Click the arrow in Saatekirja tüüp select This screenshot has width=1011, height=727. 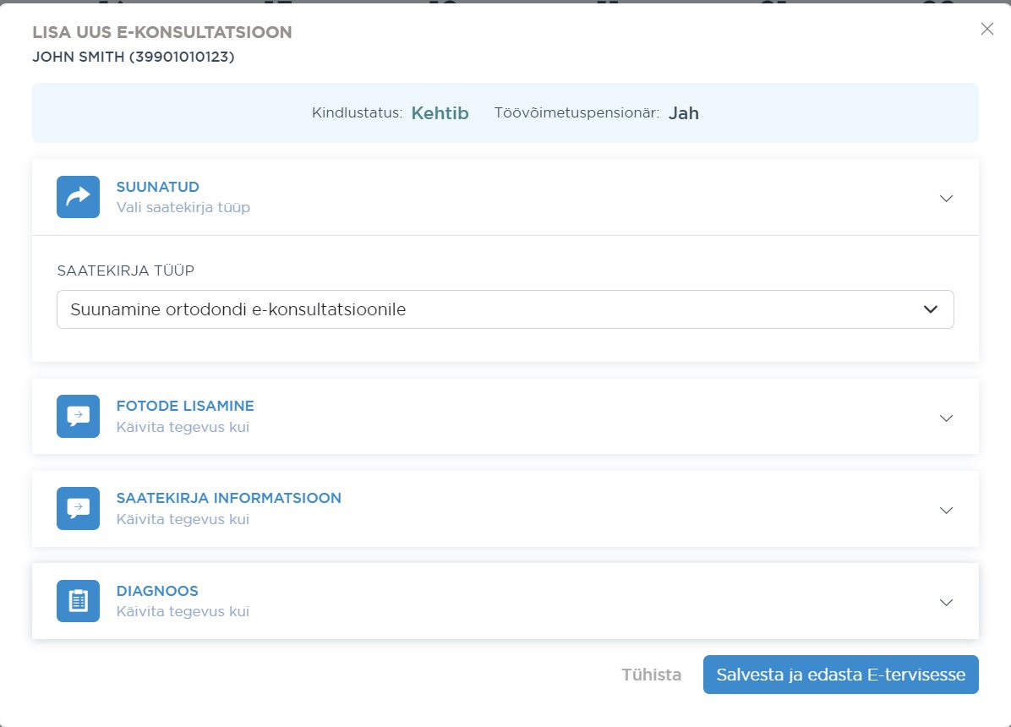pyautogui.click(x=931, y=309)
